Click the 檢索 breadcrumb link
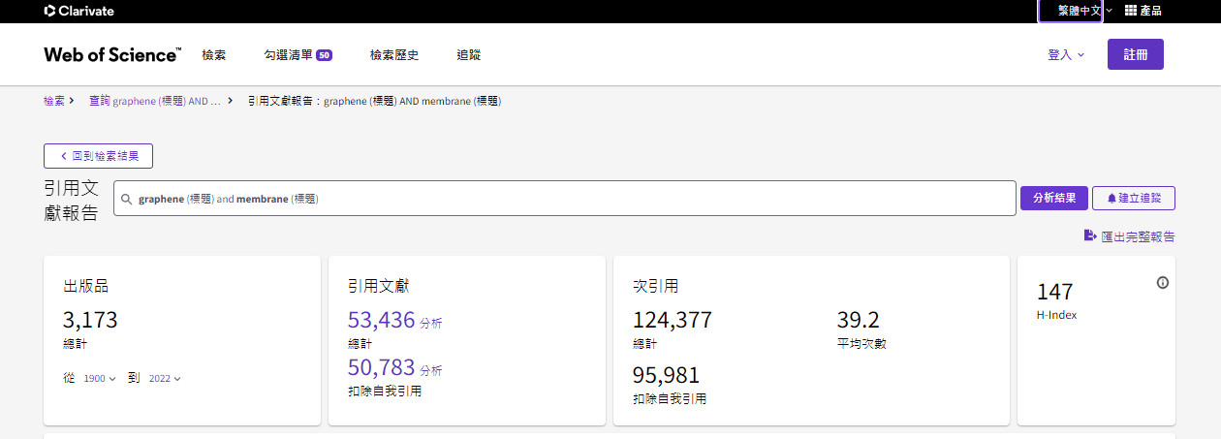This screenshot has height=439, width=1221. pos(54,101)
